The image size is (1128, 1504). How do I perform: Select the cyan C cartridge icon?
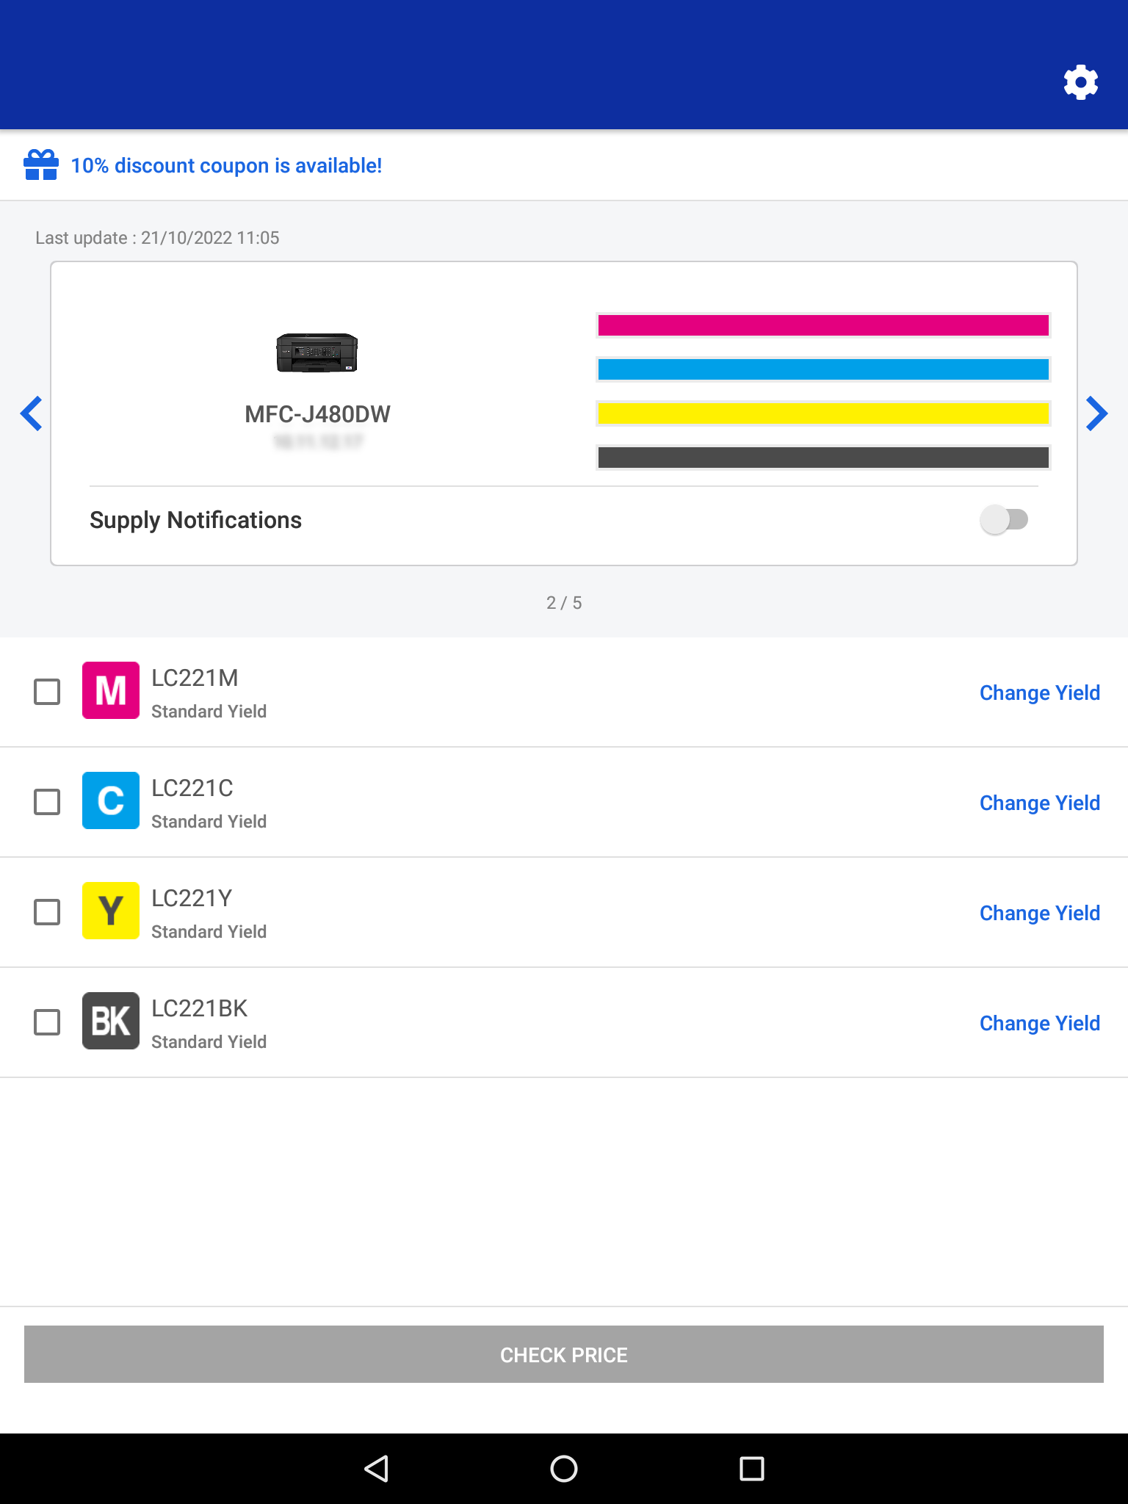111,800
